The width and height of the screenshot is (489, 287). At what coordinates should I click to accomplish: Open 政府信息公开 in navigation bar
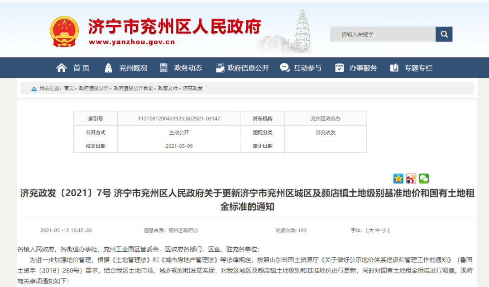point(242,68)
